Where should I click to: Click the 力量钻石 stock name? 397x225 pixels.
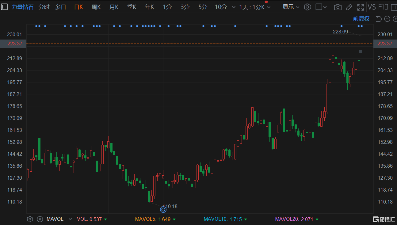click(22, 7)
